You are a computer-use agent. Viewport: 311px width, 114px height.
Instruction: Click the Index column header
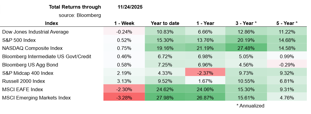click(x=51, y=23)
